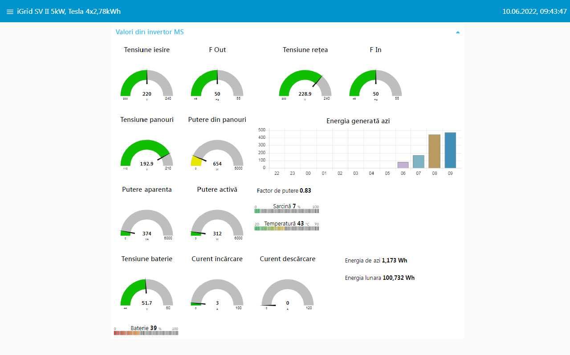Image resolution: width=570 pixels, height=355 pixels.
Task: Click the Putere aparenta gauge
Action: pyautogui.click(x=147, y=225)
